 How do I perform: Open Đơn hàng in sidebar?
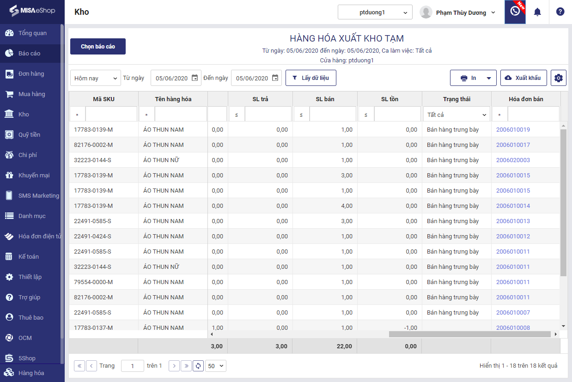[31, 74]
